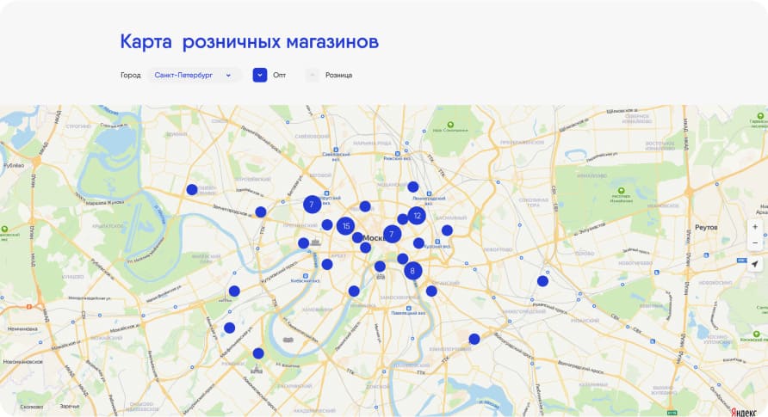Image resolution: width=768 pixels, height=417 pixels.
Task: Zoom in the map with plus button
Action: pos(755,227)
